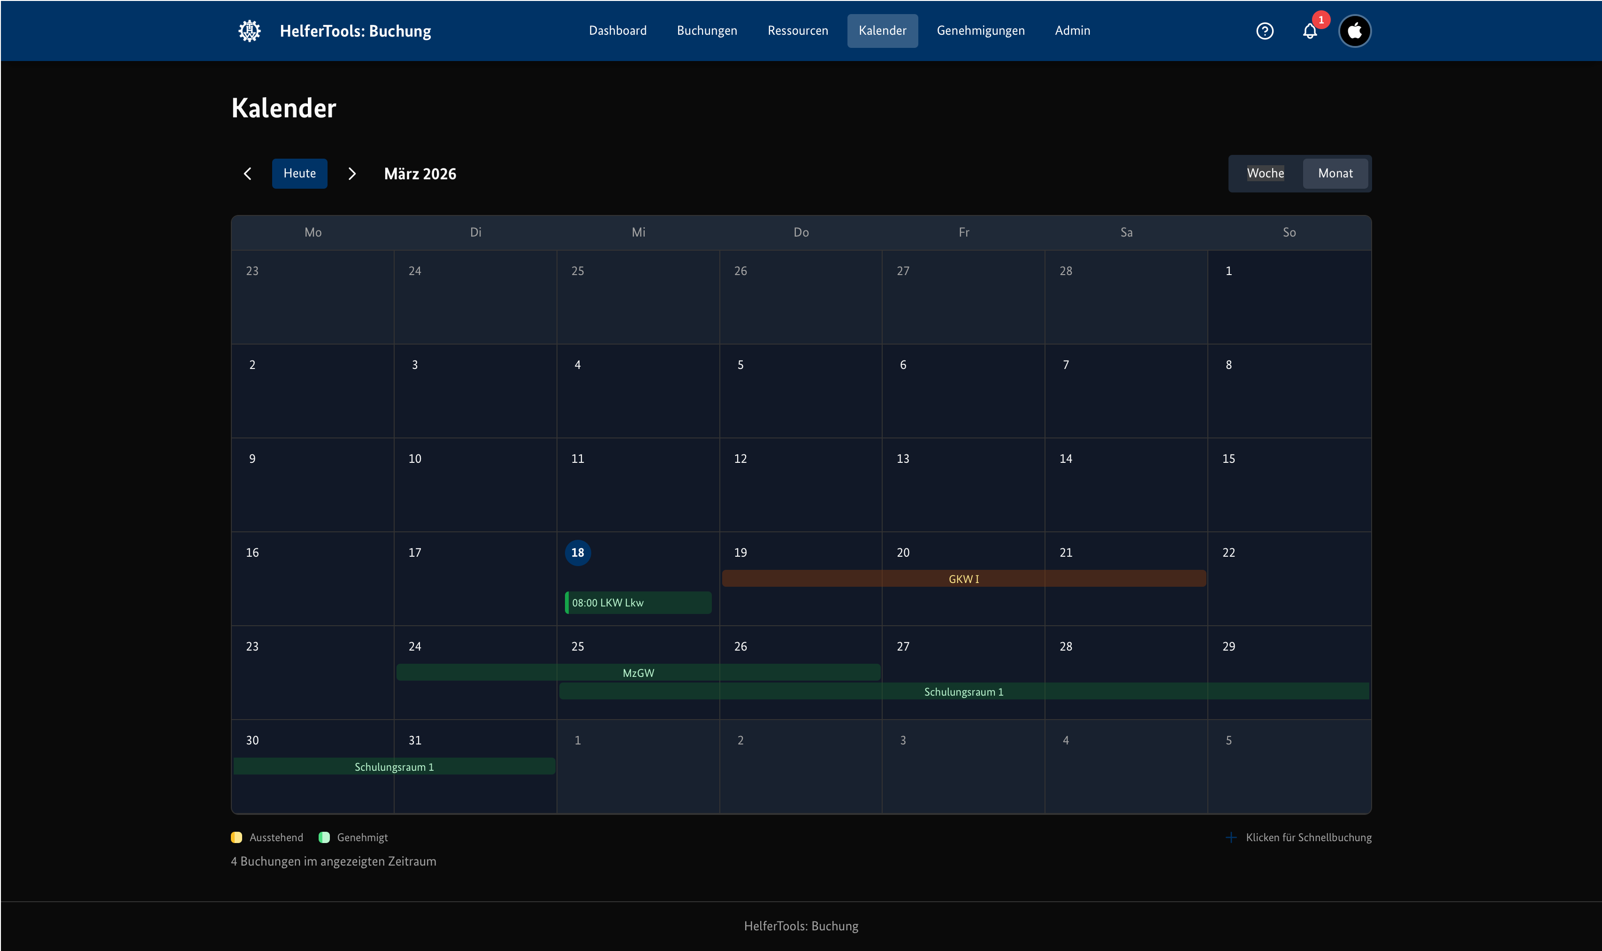
Task: Go to previous month with left chevron
Action: coord(248,174)
